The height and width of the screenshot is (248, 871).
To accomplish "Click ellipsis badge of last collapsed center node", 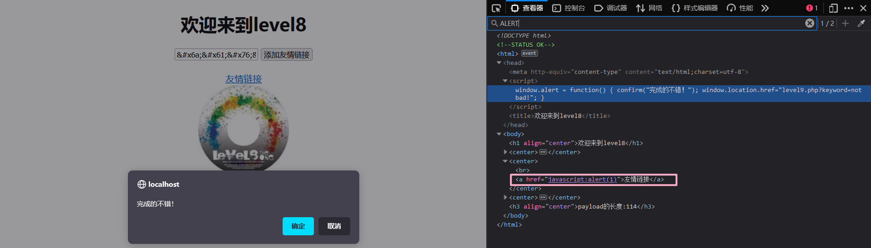I will [x=543, y=198].
